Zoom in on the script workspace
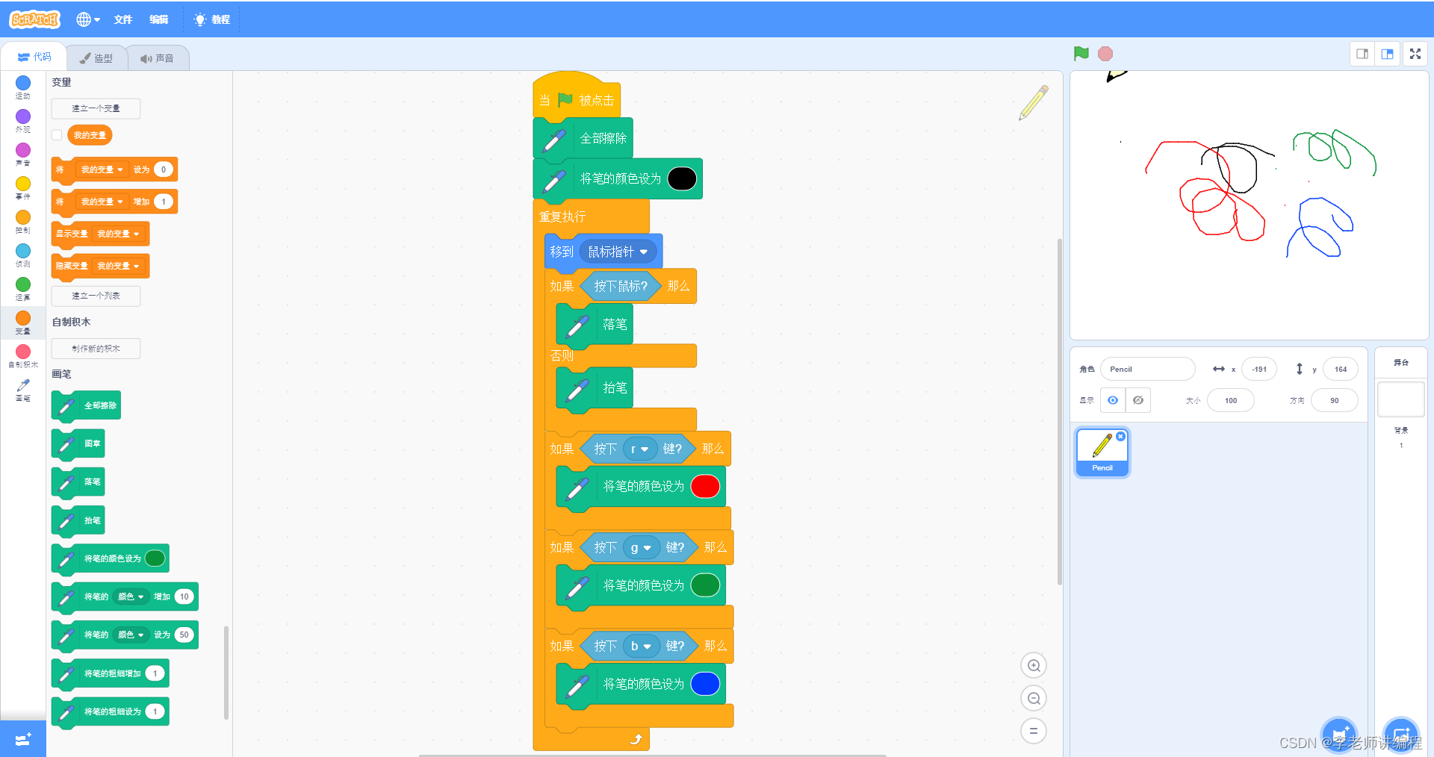1434x757 pixels. click(x=1034, y=666)
